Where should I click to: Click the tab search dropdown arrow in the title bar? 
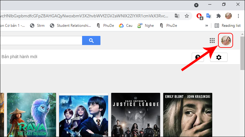point(196,5)
